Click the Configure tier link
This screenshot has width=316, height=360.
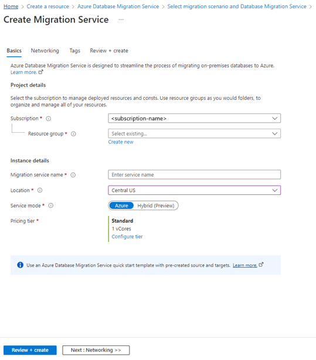point(127,237)
